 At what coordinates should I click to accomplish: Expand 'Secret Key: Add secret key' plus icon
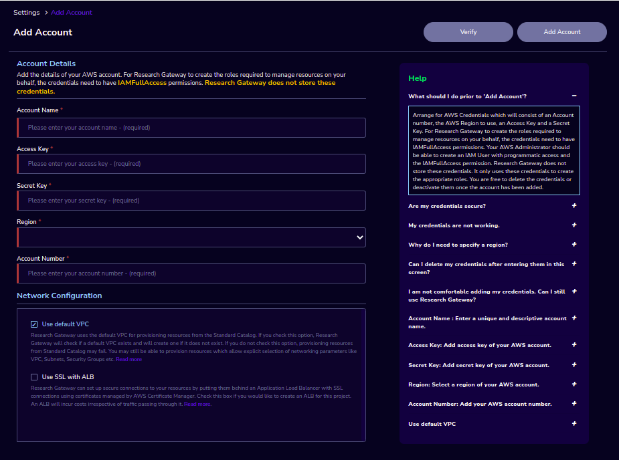click(x=574, y=364)
